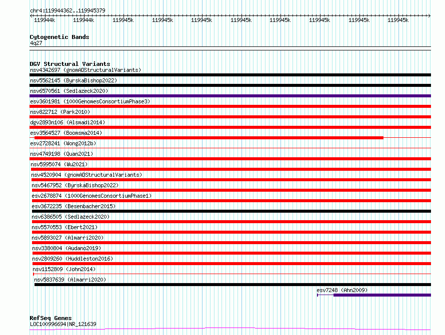Click the left arrow of the ruler
445x335 pixels.
click(31, 15)
